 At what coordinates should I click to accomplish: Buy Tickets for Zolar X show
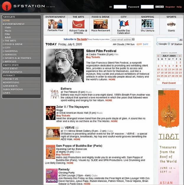pos(63,116)
